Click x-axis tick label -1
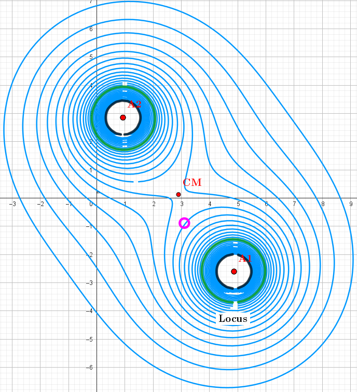 [68, 204]
